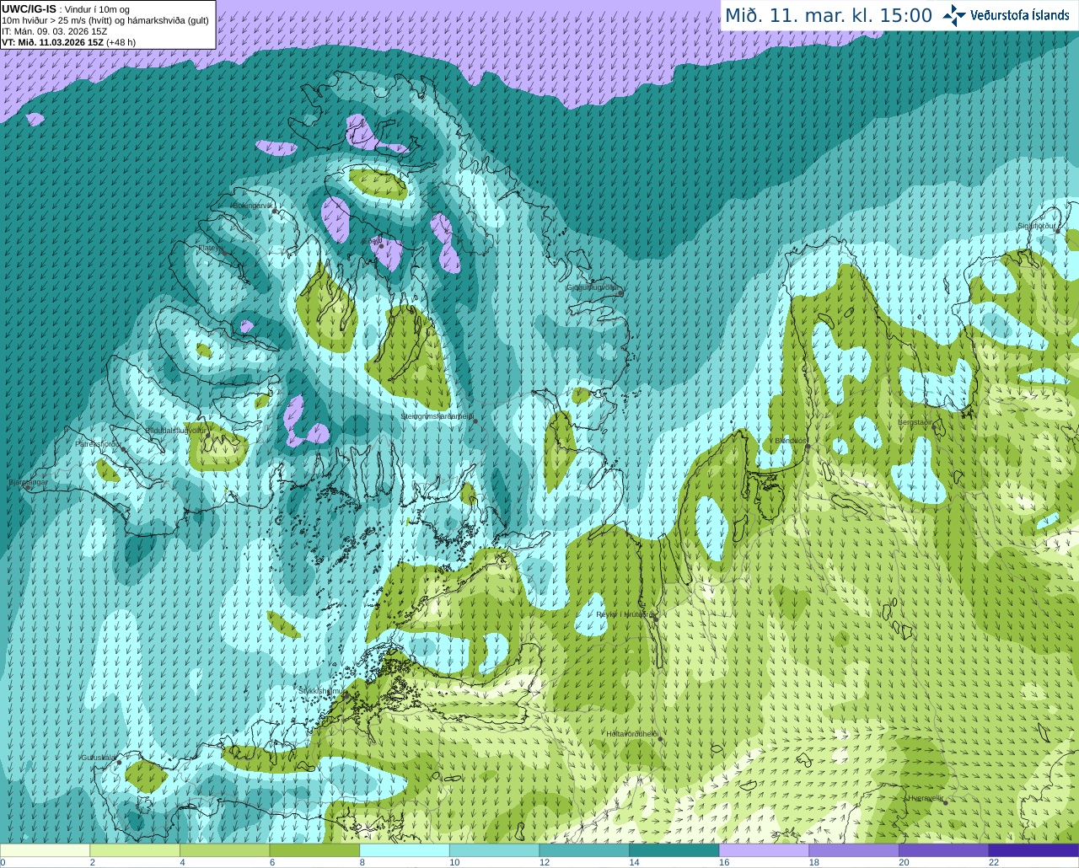Click the Patreksfjörður station label
Viewport: 1079px width, 868px height.
point(99,443)
